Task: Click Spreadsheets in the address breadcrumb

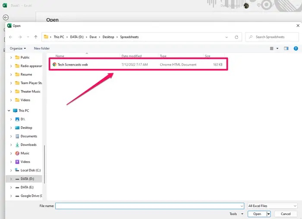Action: coord(129,37)
